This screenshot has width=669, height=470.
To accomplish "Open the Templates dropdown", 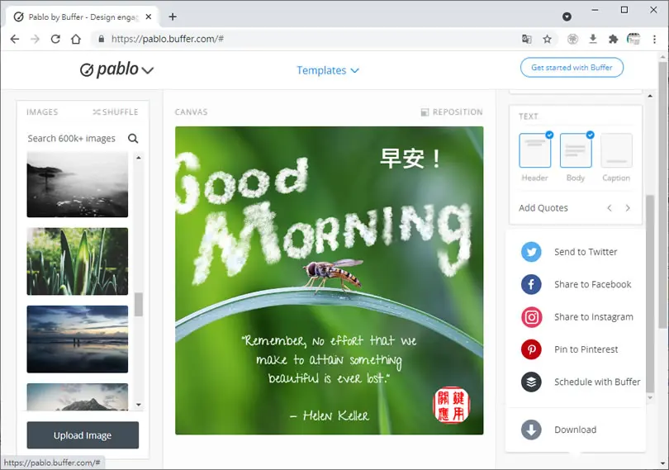I will coord(328,70).
